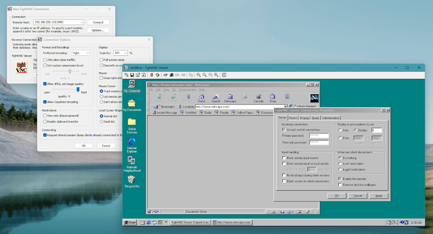433x234 pixels.
Task: Click the Pause icon in TightVNC Viewer toolbar
Action: pyautogui.click(x=152, y=75)
